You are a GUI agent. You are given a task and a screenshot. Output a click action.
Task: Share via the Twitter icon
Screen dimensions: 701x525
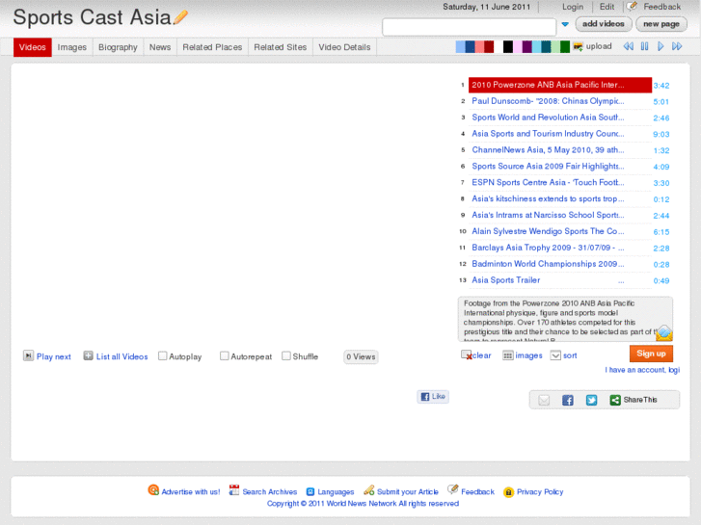click(591, 400)
